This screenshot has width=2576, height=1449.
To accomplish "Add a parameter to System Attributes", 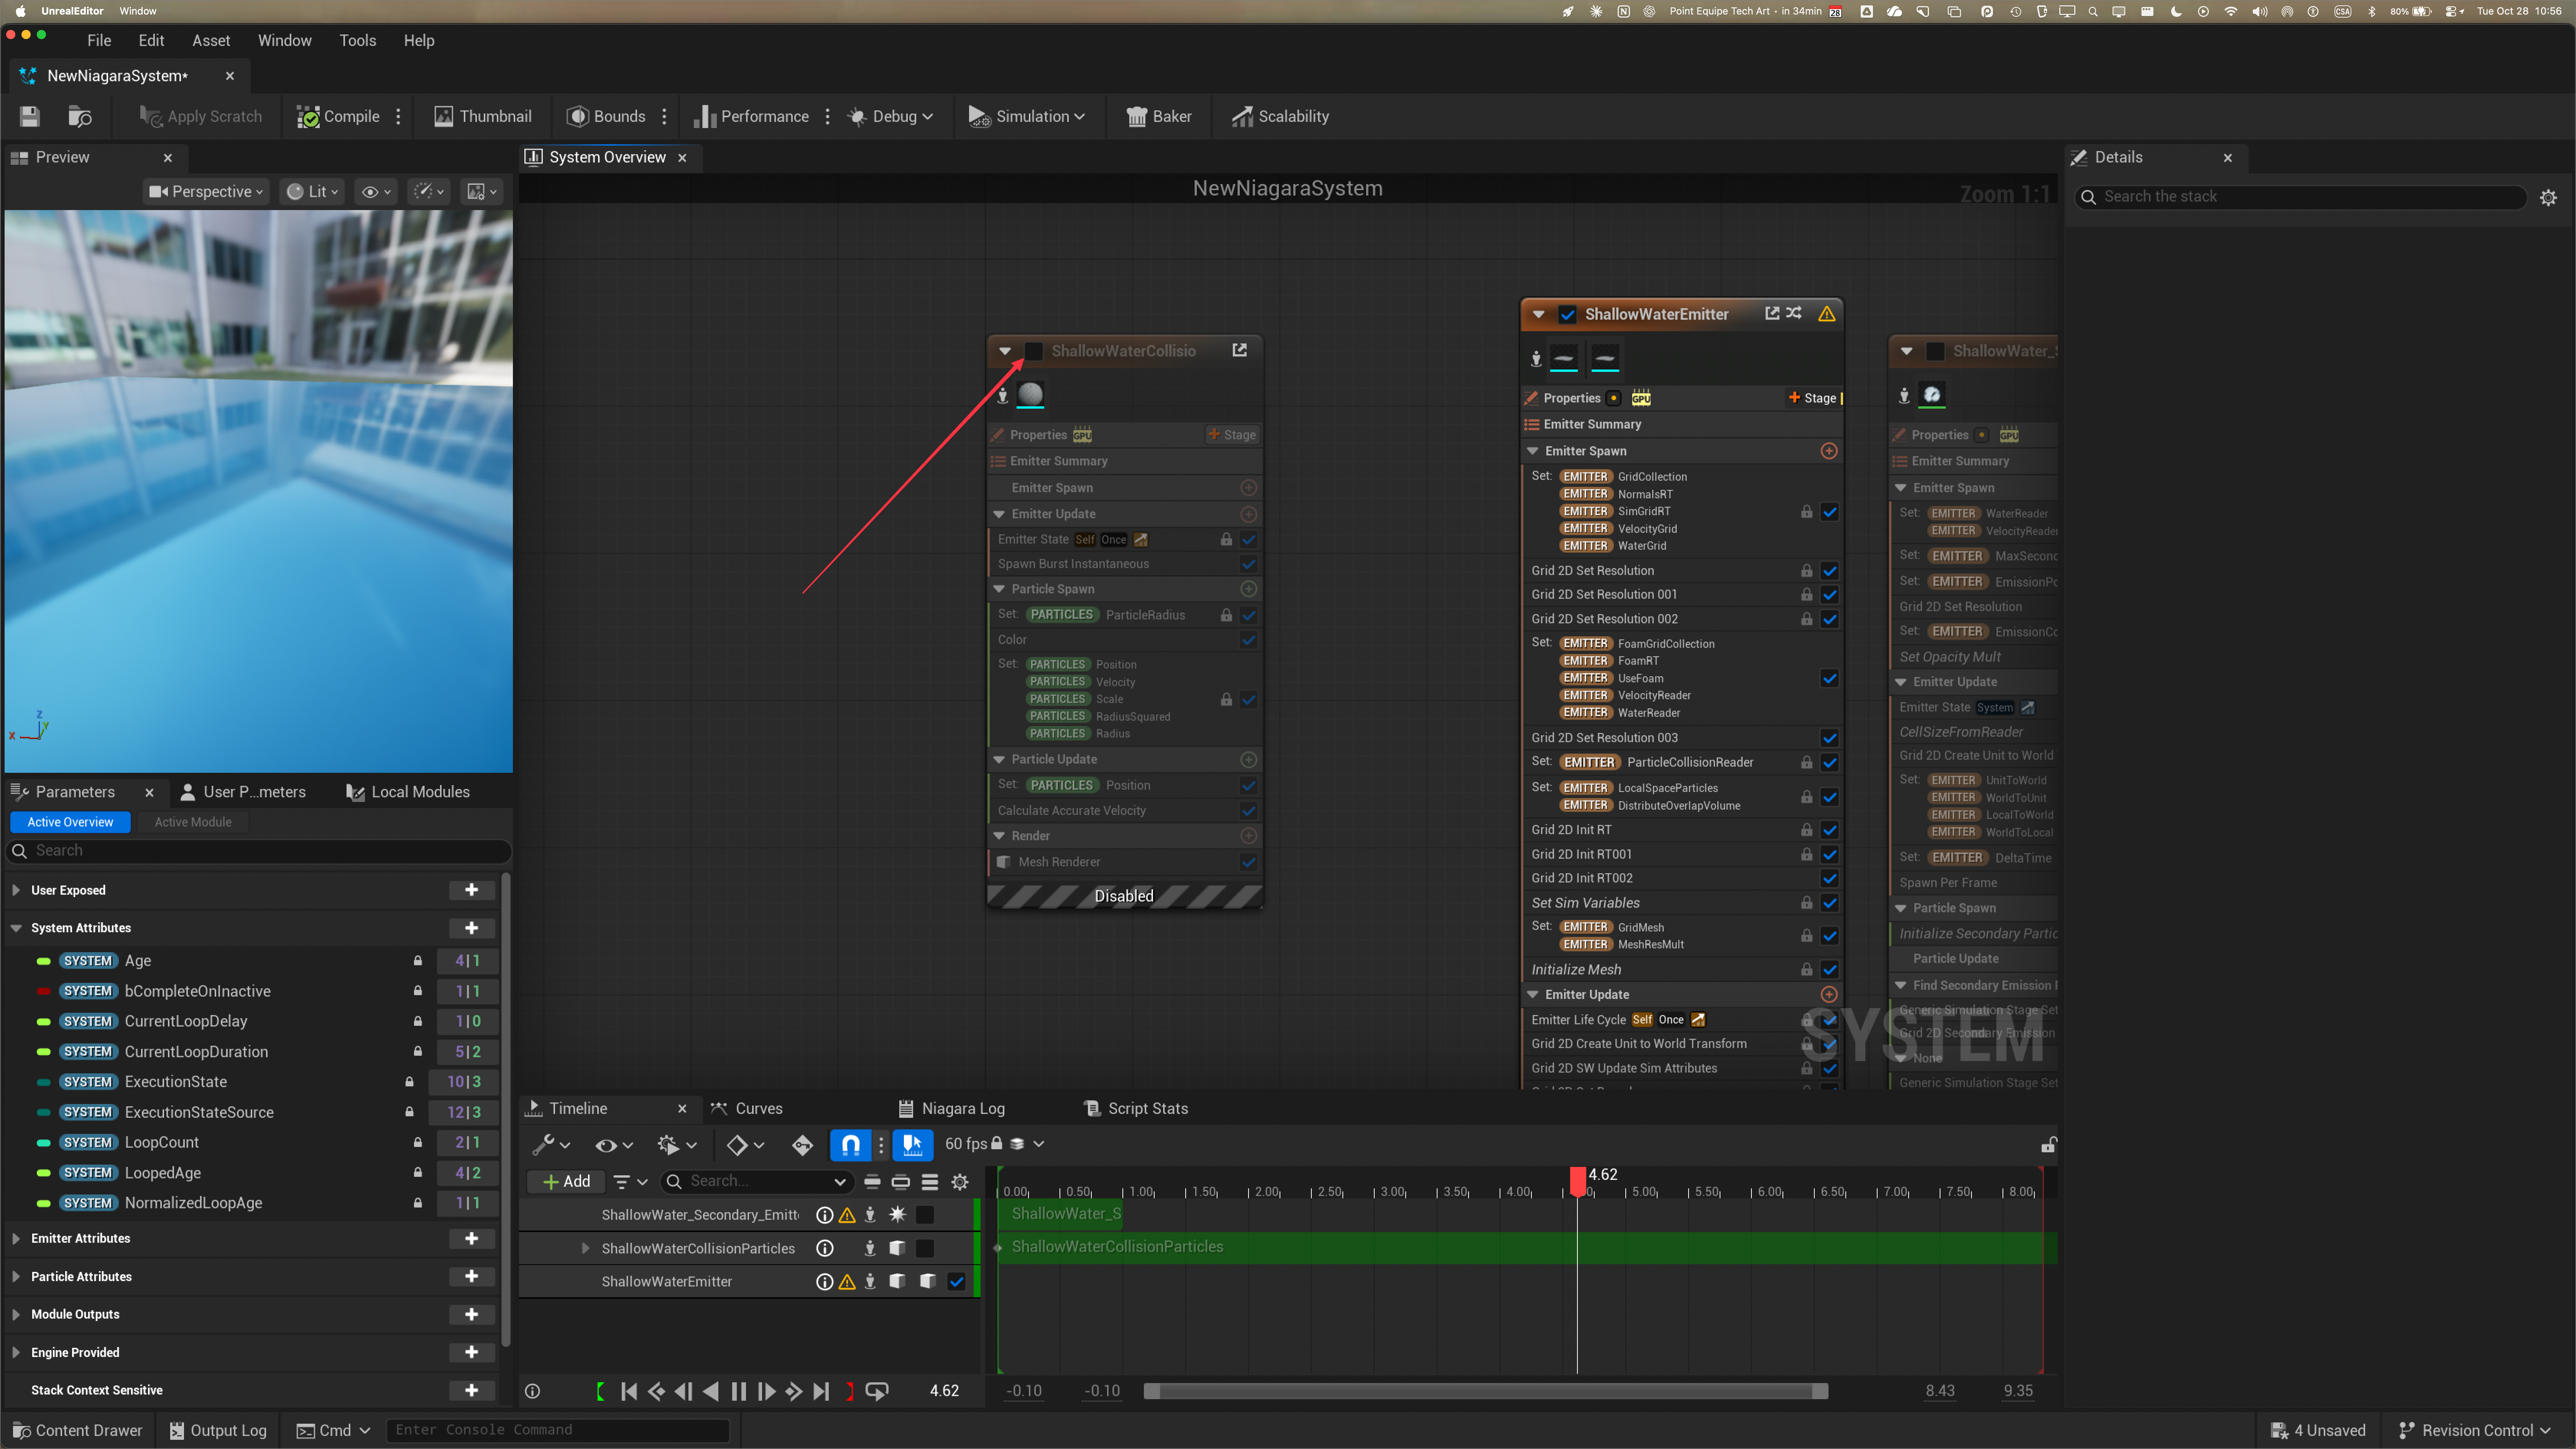I will click(x=472, y=928).
